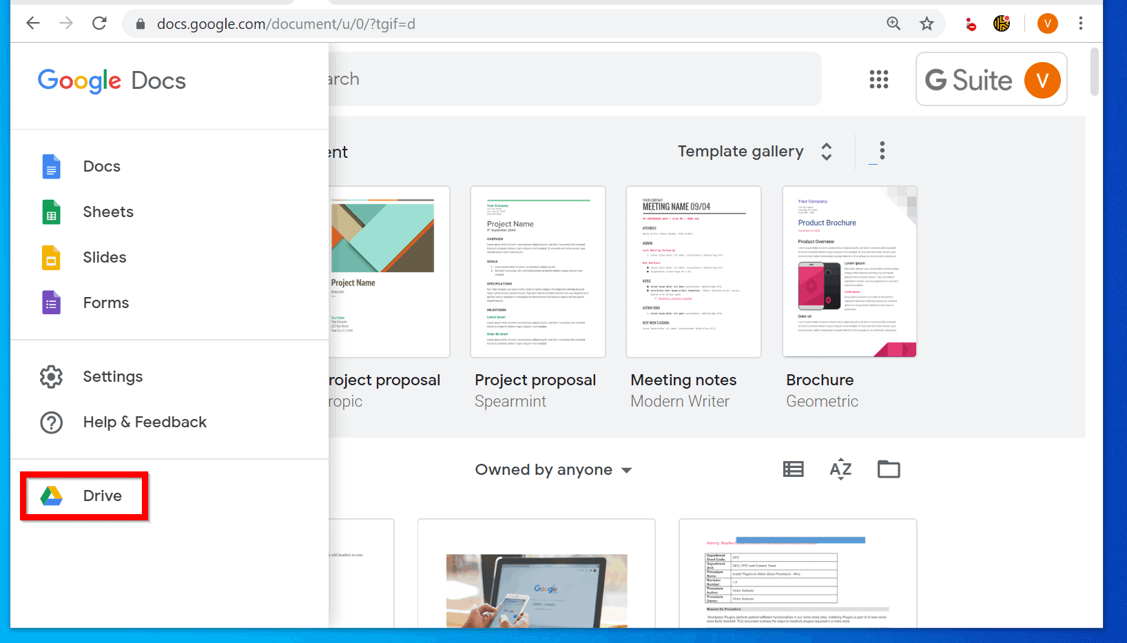Click the browser zoom magnifier icon

point(893,23)
